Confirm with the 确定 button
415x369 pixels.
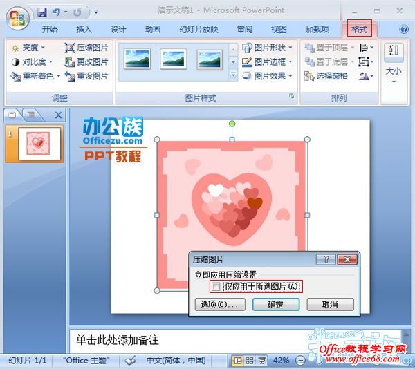click(276, 305)
